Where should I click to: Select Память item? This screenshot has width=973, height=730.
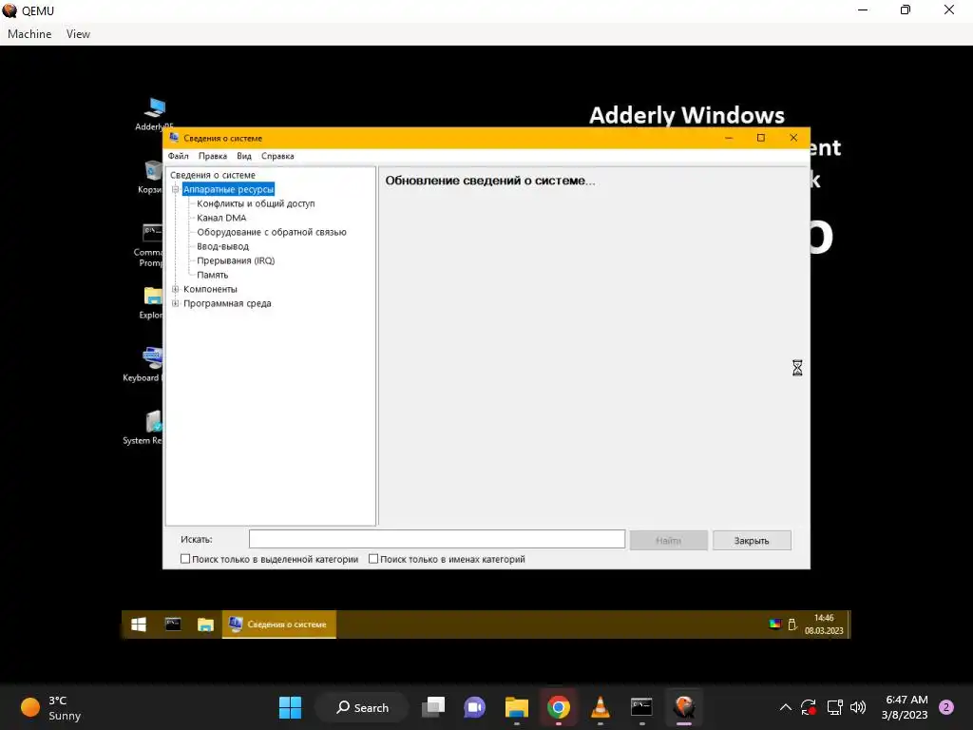(x=212, y=275)
